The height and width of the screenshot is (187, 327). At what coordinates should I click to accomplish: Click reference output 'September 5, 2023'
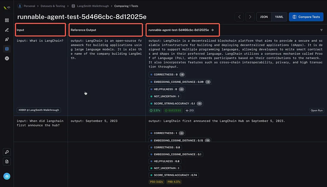click(94, 121)
